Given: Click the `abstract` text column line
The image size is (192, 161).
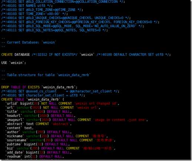Looking at the screenshot, I should click(x=38, y=124).
